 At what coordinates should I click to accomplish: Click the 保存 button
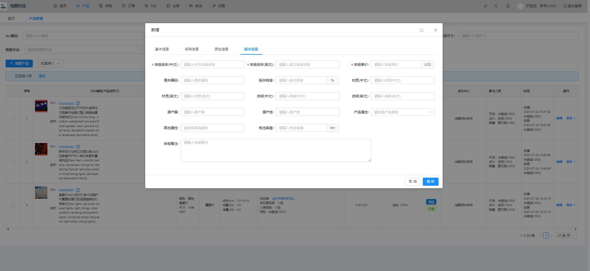[x=430, y=181]
